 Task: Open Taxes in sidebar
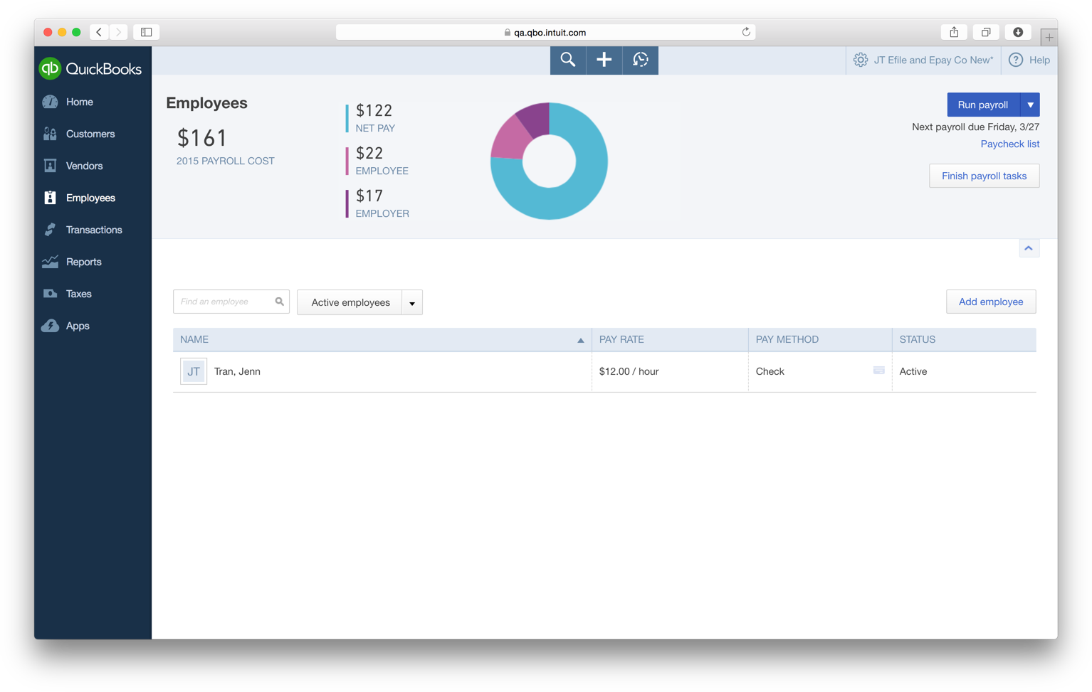click(79, 294)
